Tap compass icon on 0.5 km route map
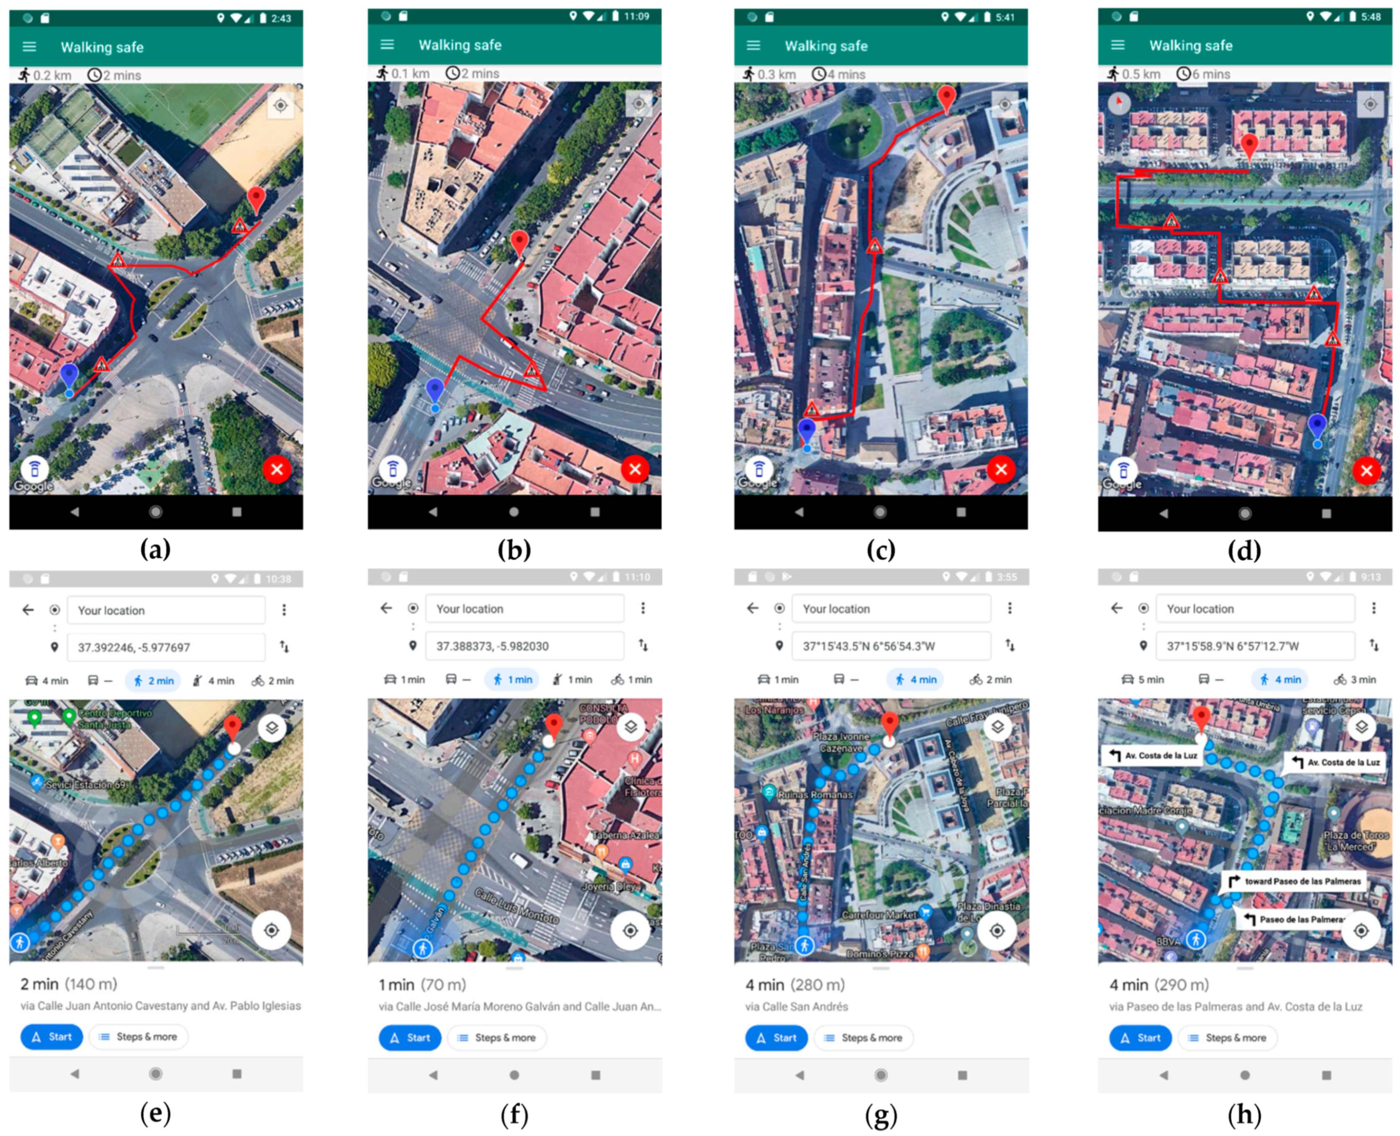 pyautogui.click(x=1119, y=103)
